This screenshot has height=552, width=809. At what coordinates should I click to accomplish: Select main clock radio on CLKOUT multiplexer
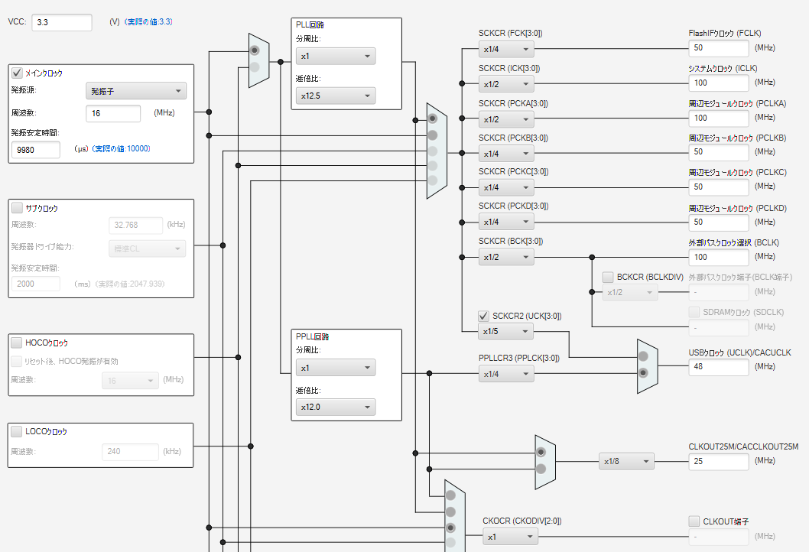coord(450,528)
